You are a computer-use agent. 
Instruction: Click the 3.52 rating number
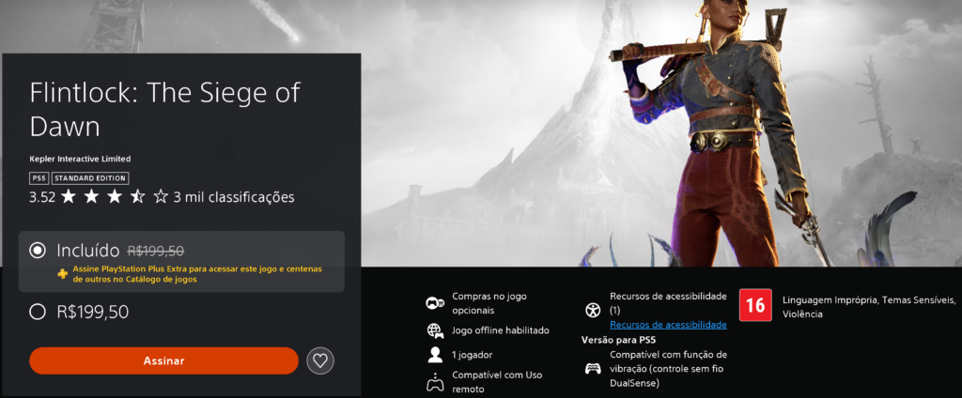(42, 197)
